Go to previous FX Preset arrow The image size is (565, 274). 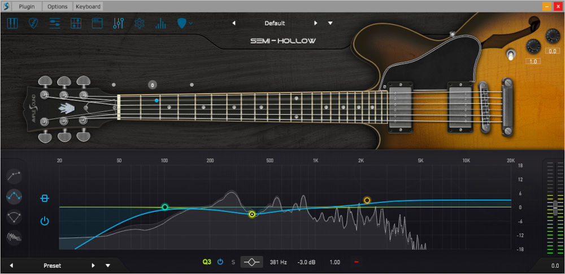tap(11, 266)
